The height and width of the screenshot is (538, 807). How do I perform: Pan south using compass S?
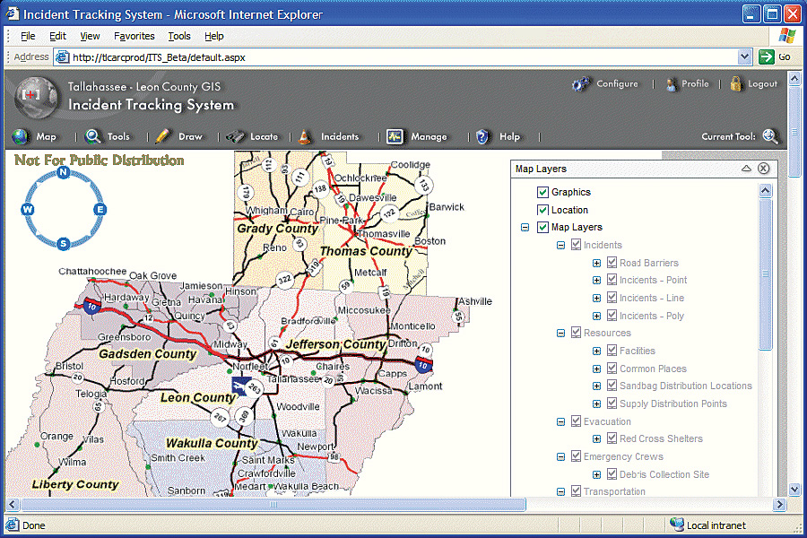click(64, 244)
